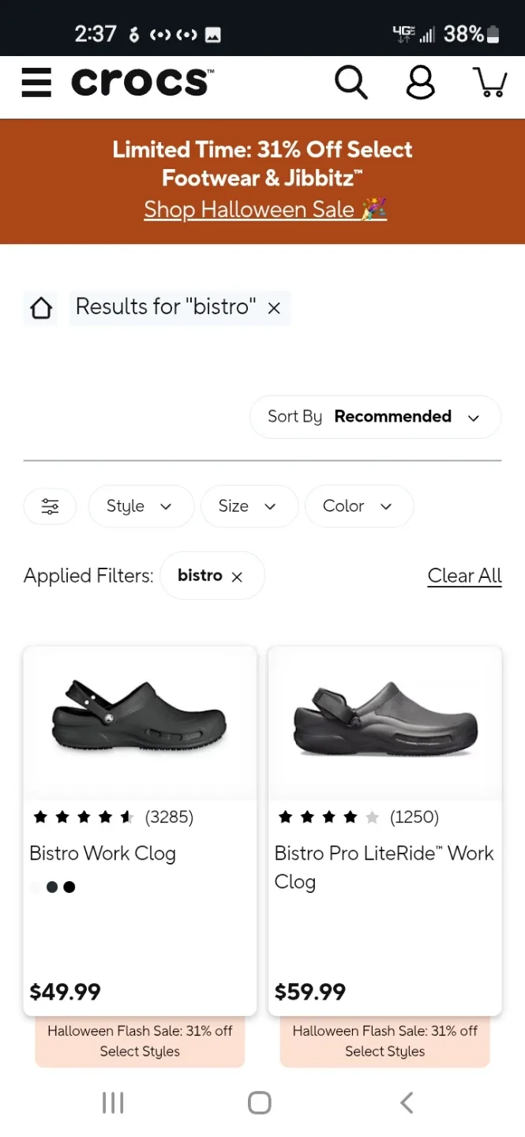Open the Color filter dropdown

[358, 506]
